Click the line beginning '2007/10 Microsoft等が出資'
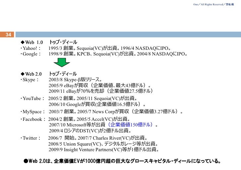Image resolution: width=241 pixels, height=170 pixels. coord(103,125)
